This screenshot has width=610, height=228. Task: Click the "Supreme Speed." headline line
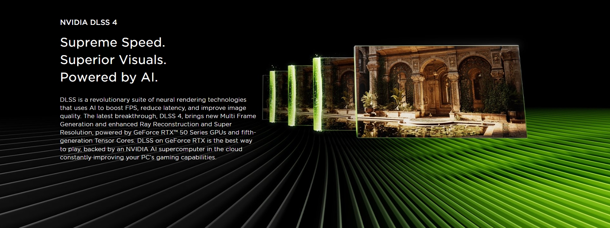[112, 42]
